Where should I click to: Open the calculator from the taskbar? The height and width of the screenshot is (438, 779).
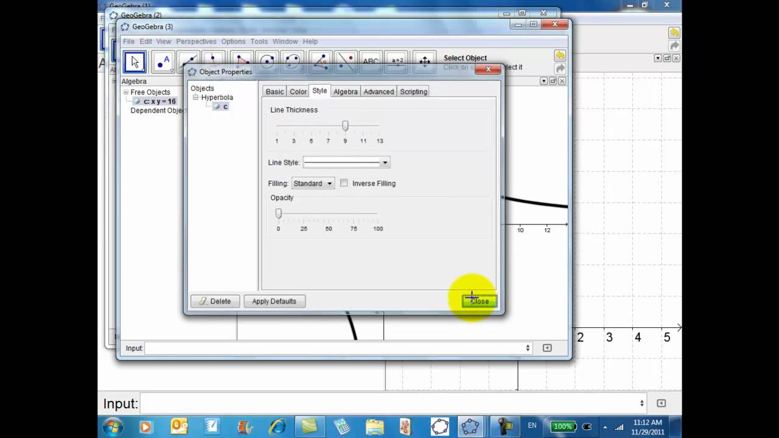(342, 426)
